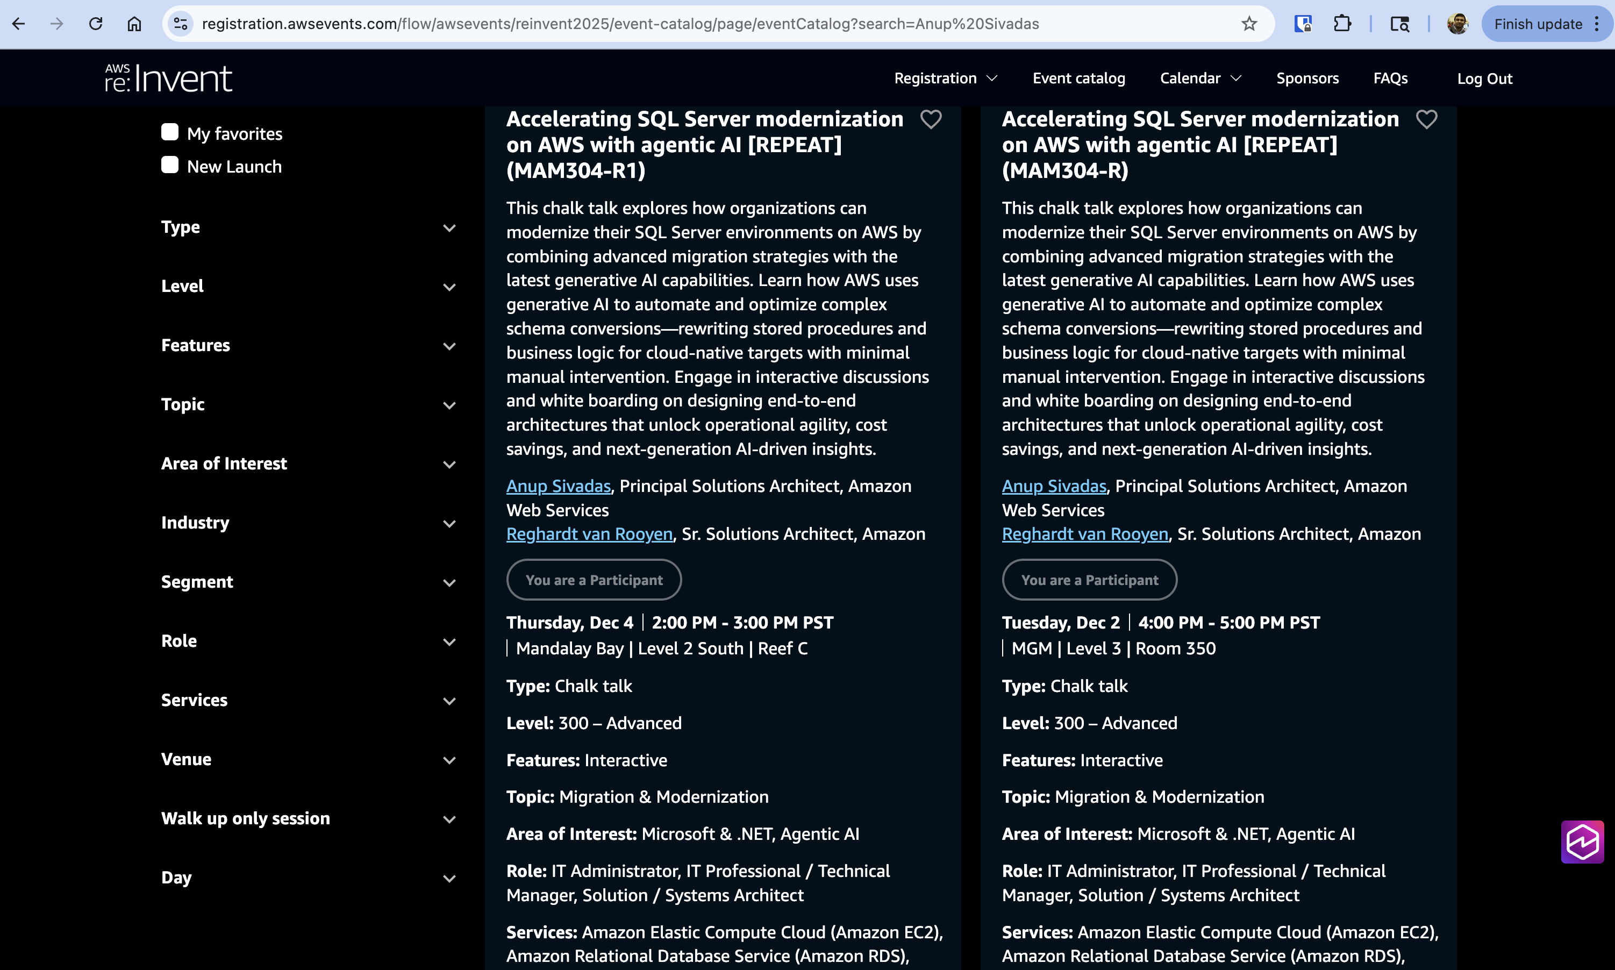Favorite the MAM304-R1 session heart icon
1615x970 pixels.
931,119
